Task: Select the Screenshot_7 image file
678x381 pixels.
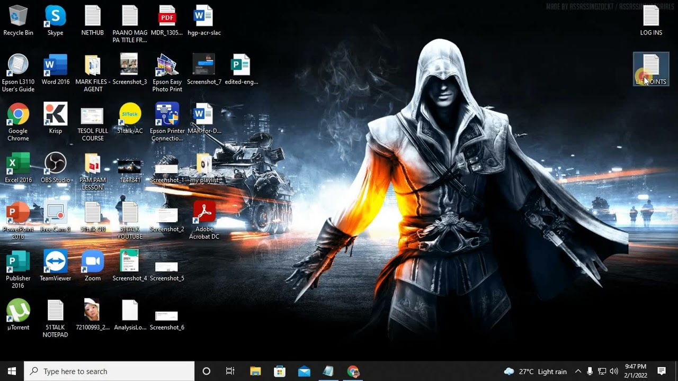Action: [204, 70]
